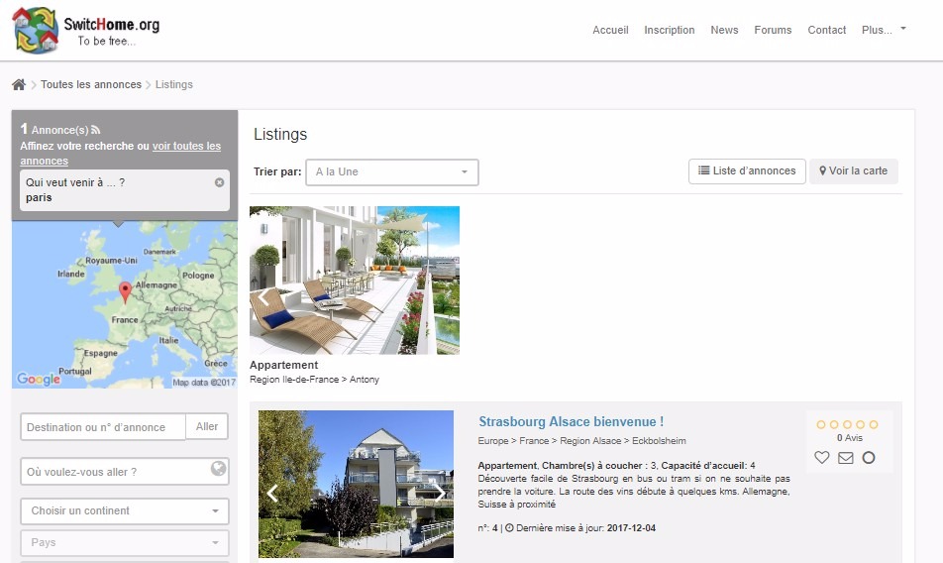Click the globe icon in the destination field
The height and width of the screenshot is (563, 943).
(218, 470)
